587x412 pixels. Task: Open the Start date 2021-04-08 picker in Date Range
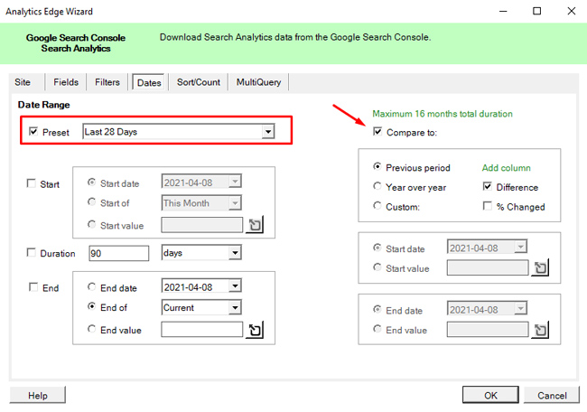(235, 182)
